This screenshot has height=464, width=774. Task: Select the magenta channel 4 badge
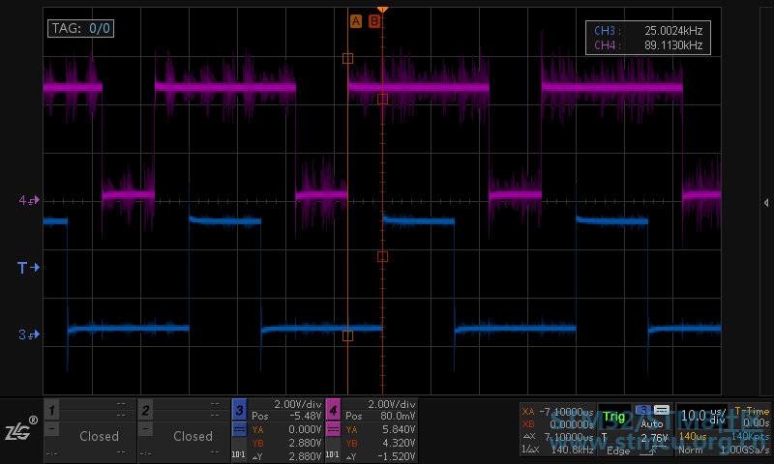coord(333,410)
